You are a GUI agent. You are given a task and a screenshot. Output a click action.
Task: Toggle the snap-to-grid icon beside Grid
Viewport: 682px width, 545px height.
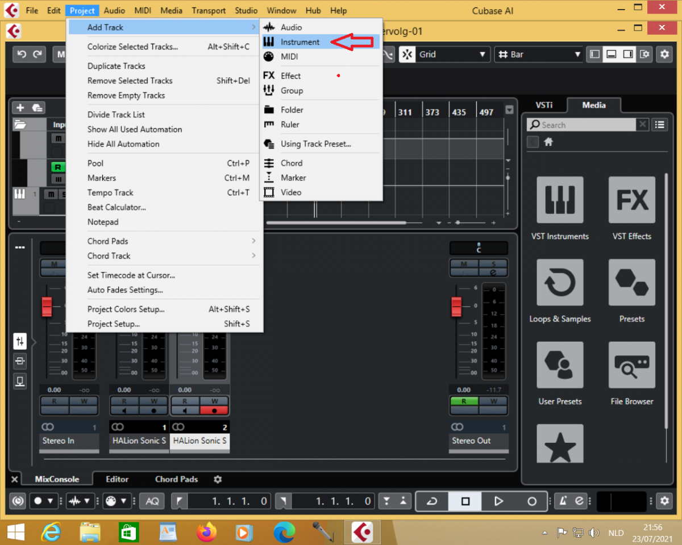coord(407,54)
